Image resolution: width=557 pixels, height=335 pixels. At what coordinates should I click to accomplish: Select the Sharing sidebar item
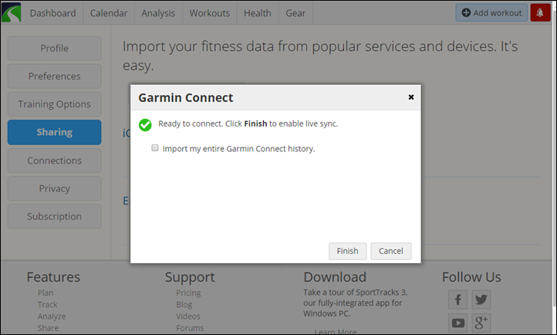(x=54, y=132)
